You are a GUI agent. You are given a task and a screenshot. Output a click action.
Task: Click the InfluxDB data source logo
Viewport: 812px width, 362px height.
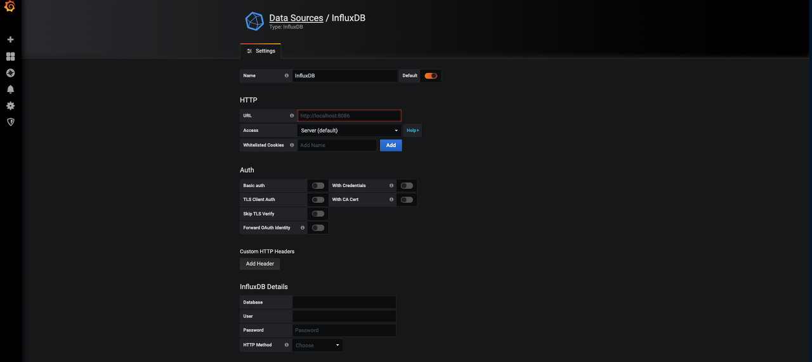coord(254,21)
